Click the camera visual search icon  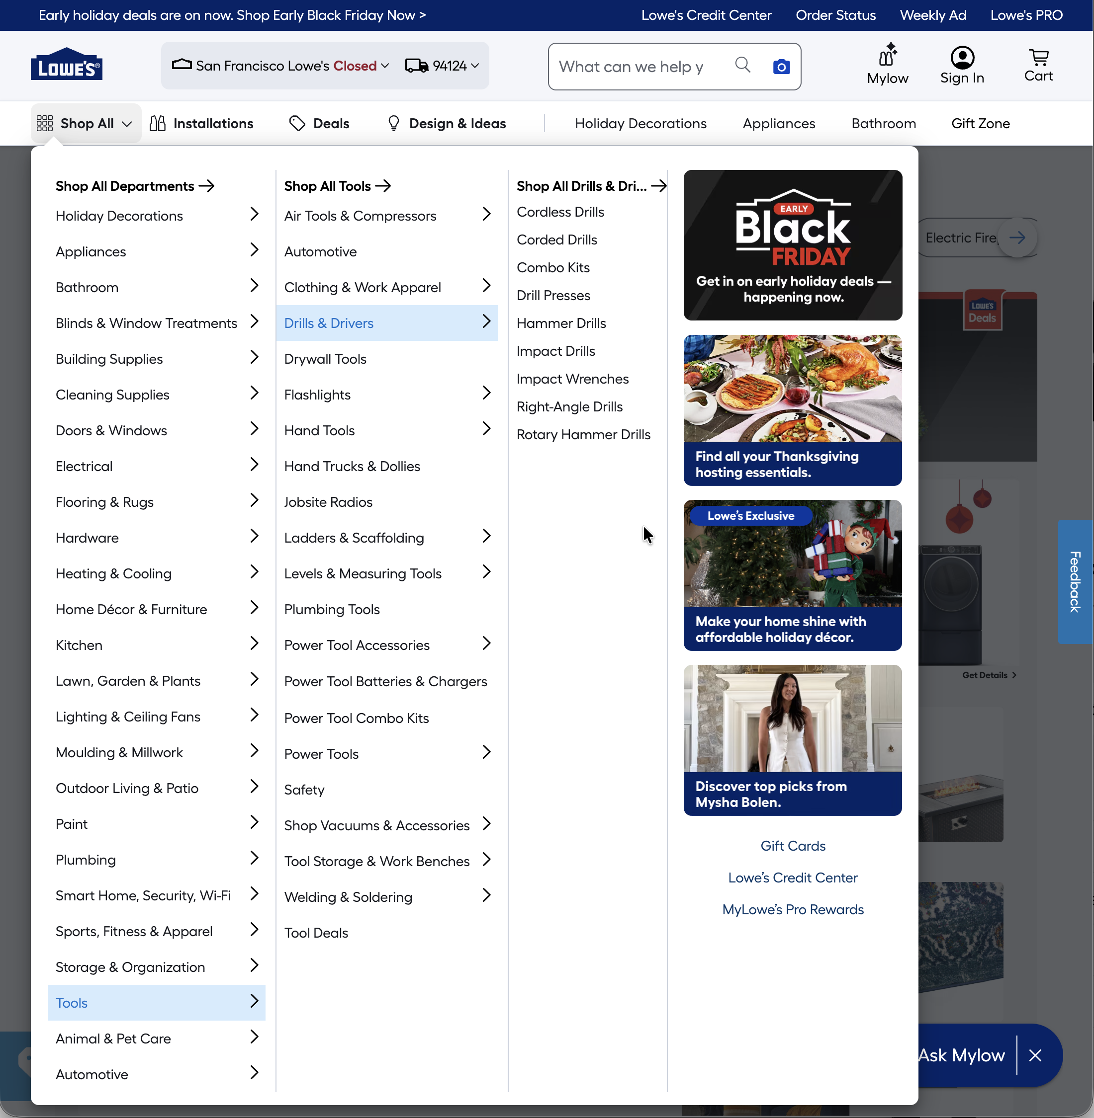pyautogui.click(x=781, y=67)
